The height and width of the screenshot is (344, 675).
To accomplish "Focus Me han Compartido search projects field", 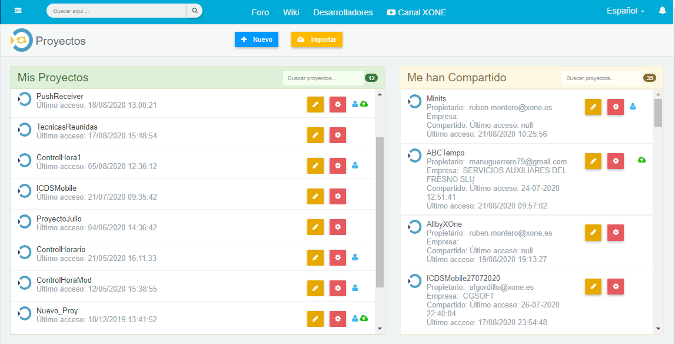I will [x=602, y=78].
